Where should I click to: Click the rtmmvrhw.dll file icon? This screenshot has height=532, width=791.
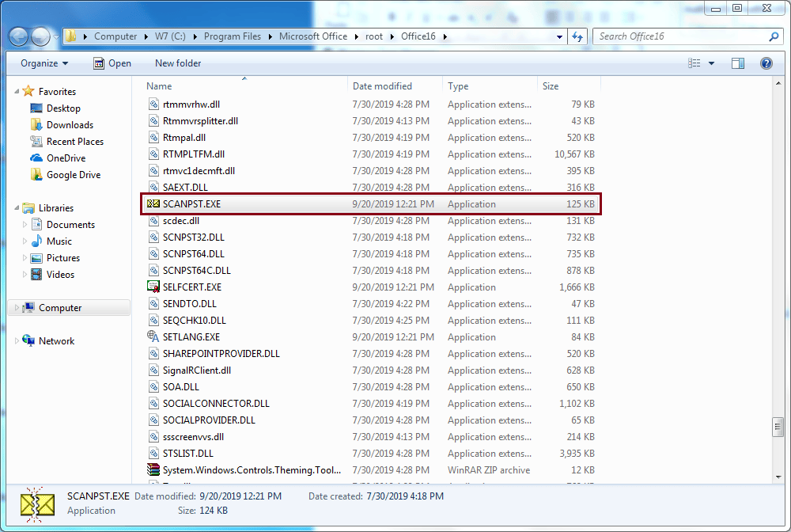154,104
